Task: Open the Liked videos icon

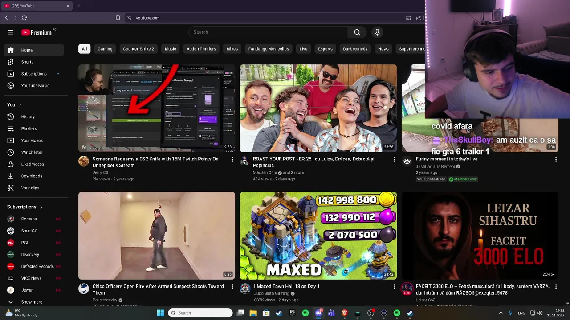Action: coord(11,164)
